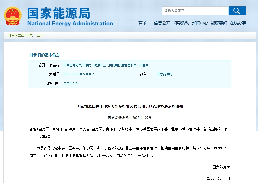The width and height of the screenshot is (258, 183).
Task: Click the national emblem logo
Action: 13,16
